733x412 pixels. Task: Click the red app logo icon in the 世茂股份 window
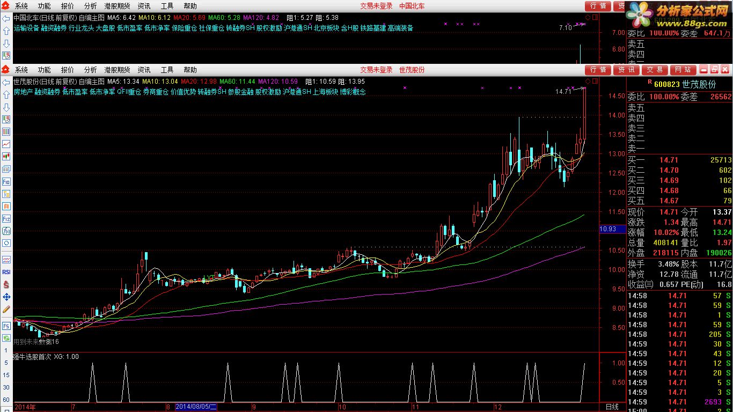[6, 70]
